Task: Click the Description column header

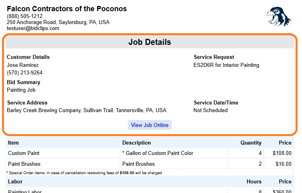Action: [x=137, y=143]
